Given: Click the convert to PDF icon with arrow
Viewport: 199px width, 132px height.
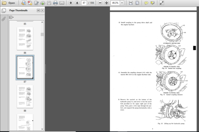Looking at the screenshot, I should click(24, 3).
